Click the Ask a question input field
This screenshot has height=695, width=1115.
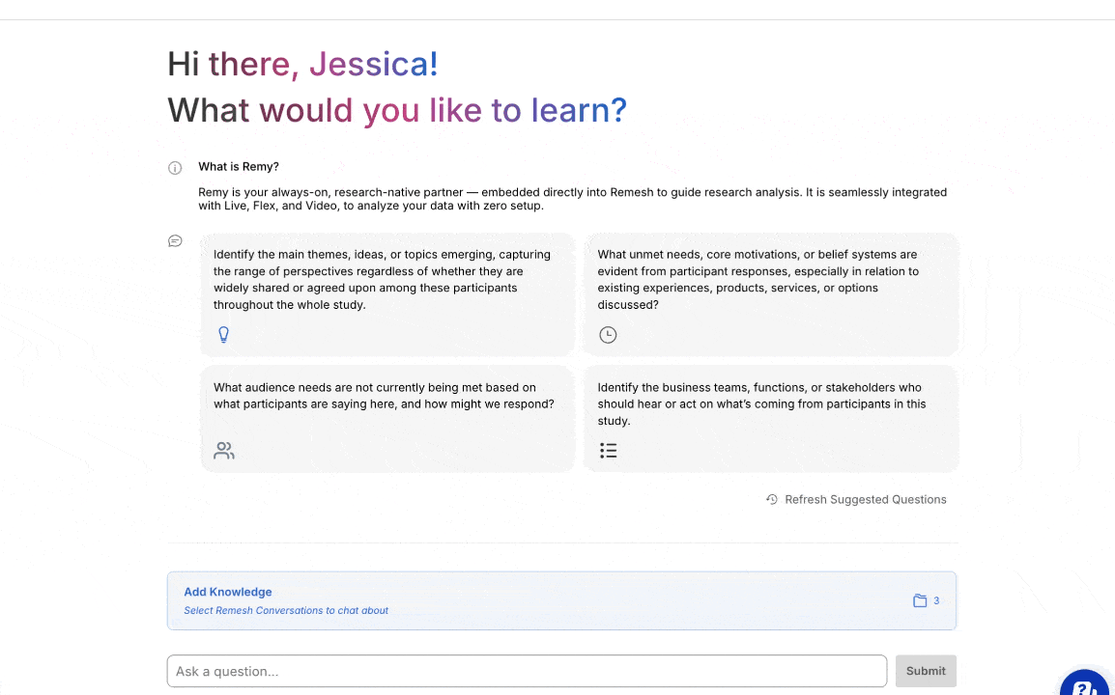[527, 671]
